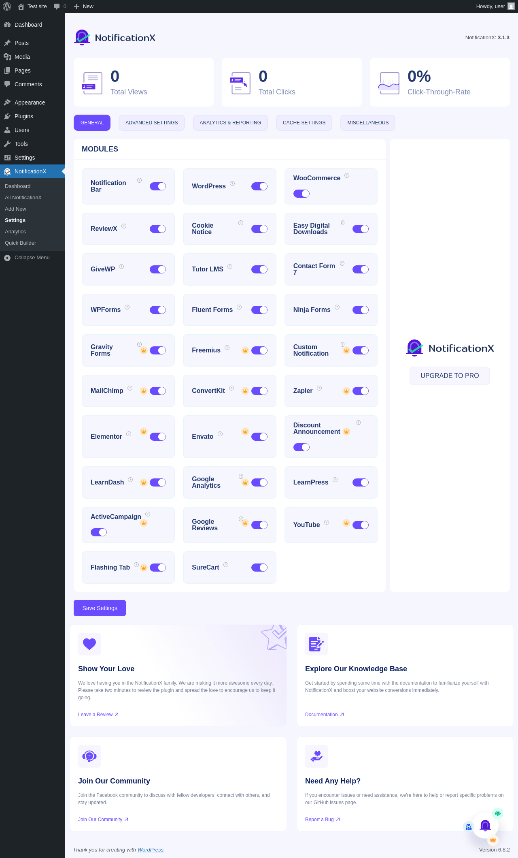Click the community chat bubble icon
The width and height of the screenshot is (518, 858).
point(89,756)
